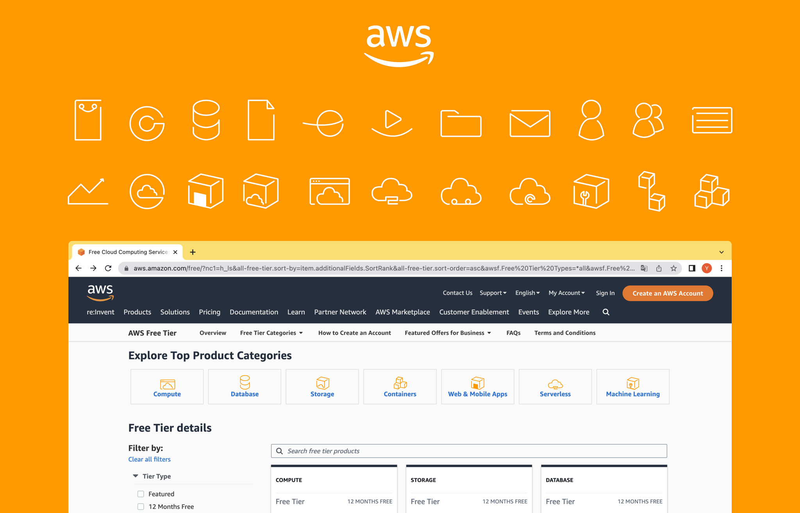This screenshot has width=800, height=513.
Task: Open the Serverless category icon
Action: click(x=555, y=384)
